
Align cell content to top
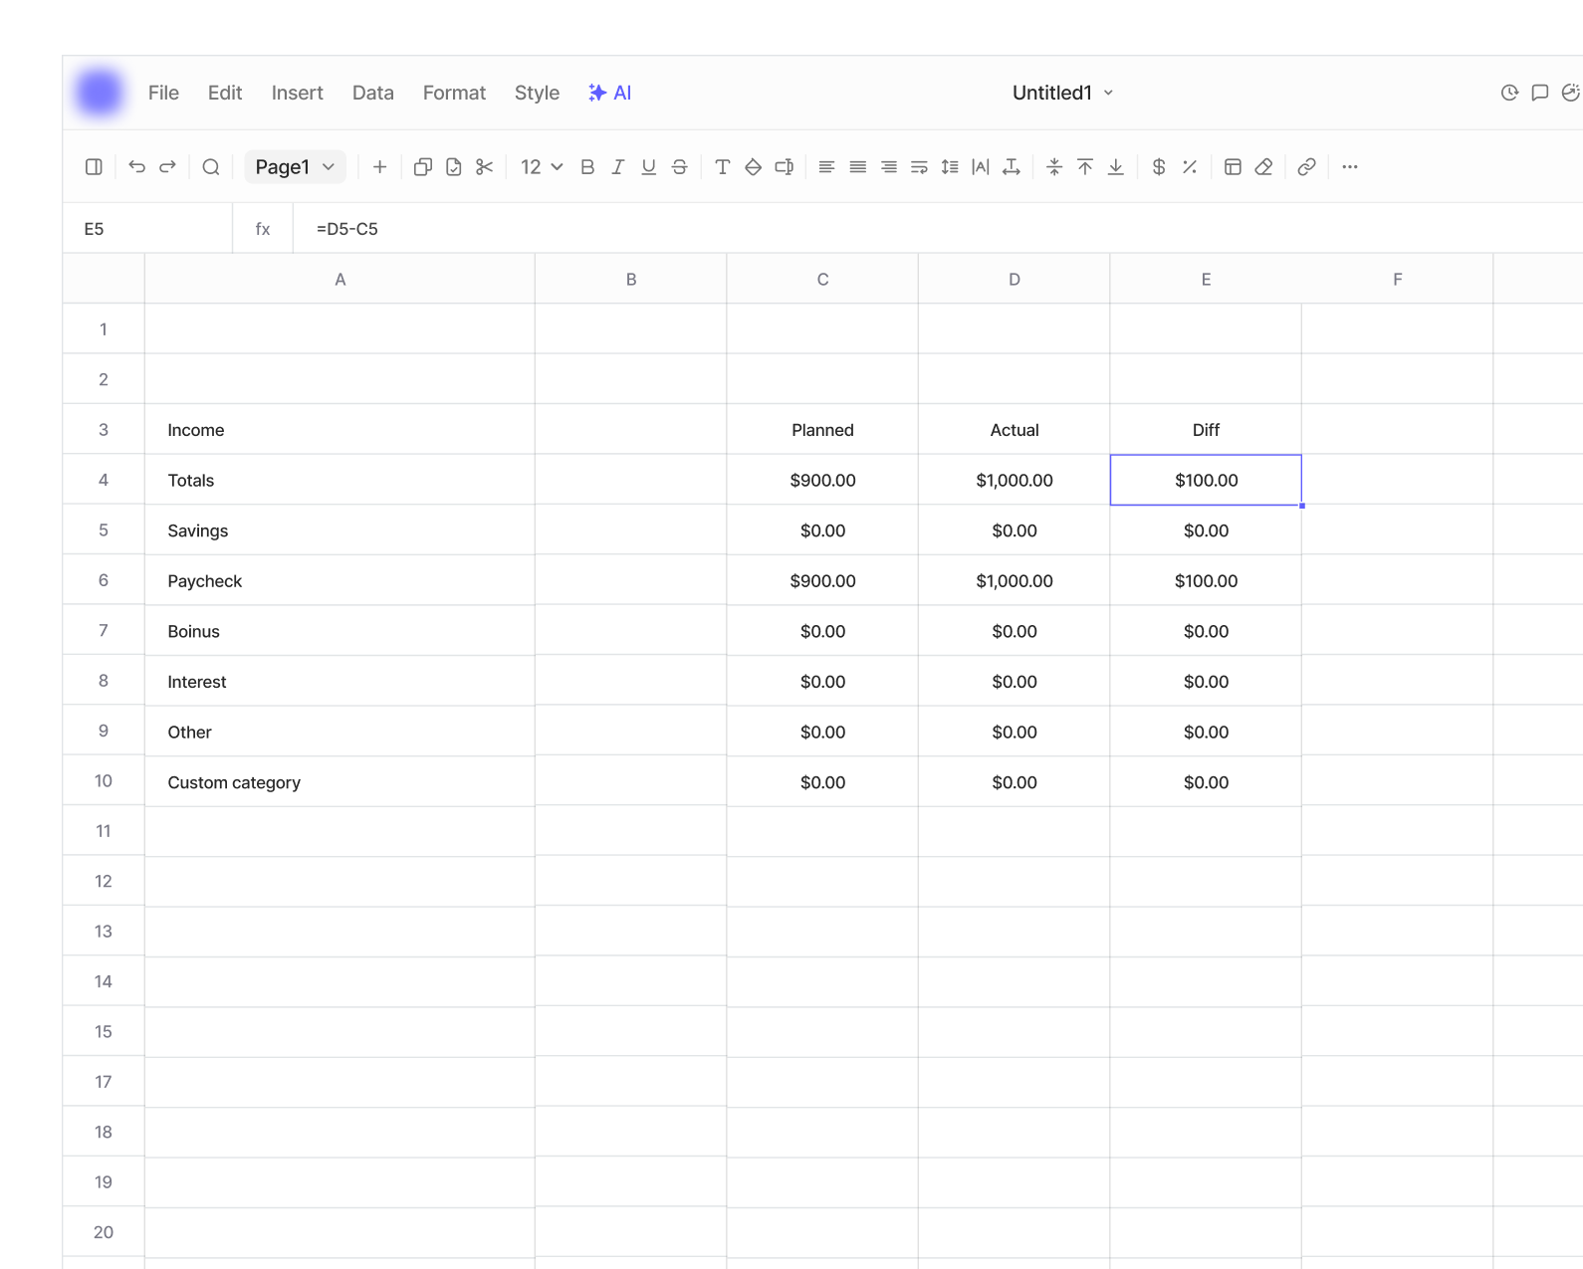(x=1085, y=167)
